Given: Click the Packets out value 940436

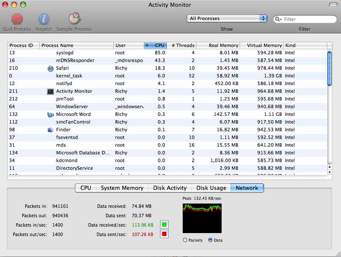Looking at the screenshot, I should [x=60, y=216].
